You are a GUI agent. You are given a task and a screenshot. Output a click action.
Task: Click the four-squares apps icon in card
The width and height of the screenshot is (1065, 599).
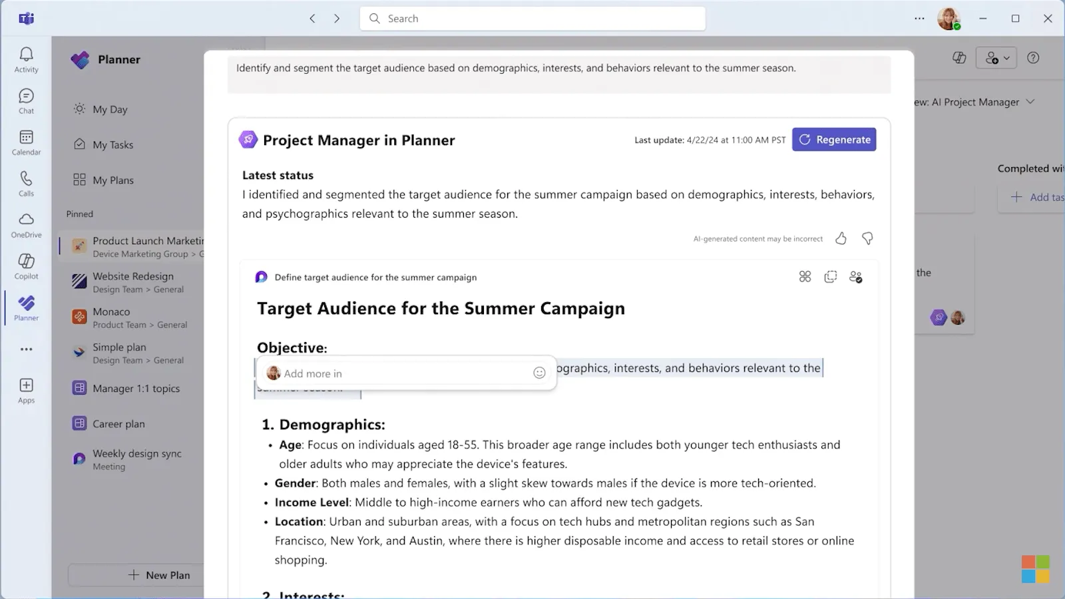pyautogui.click(x=805, y=277)
